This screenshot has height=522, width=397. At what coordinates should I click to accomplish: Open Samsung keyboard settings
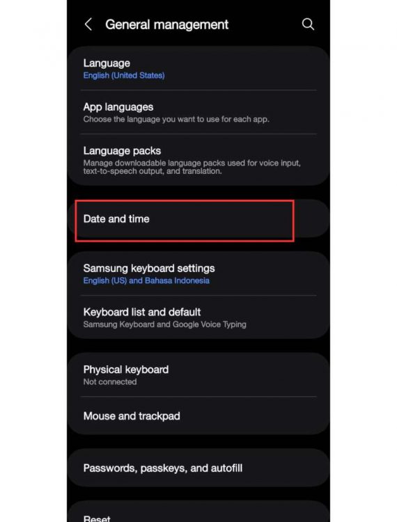pos(198,274)
